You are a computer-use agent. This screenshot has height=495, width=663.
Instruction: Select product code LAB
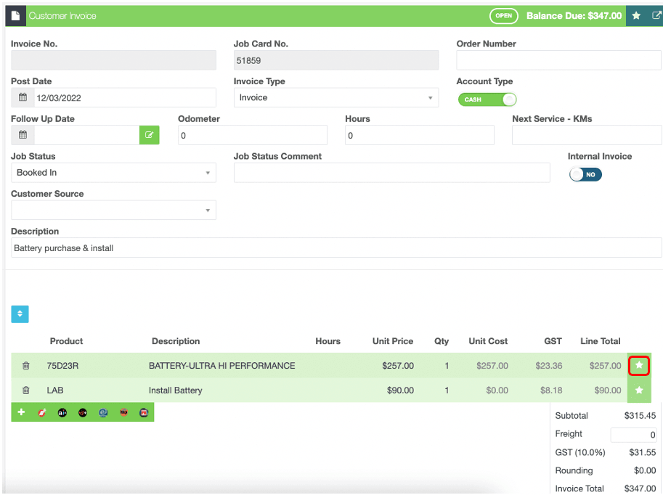55,390
